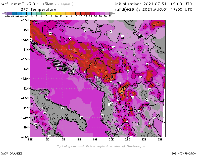
Task: Click the '45N' latitude label
Action: point(26,30)
